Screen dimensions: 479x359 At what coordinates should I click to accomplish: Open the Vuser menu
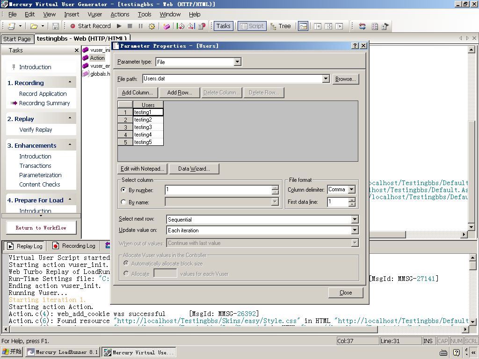(94, 14)
